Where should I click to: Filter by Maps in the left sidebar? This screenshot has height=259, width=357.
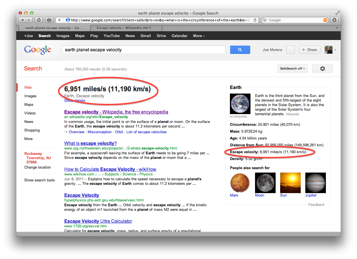[29, 104]
